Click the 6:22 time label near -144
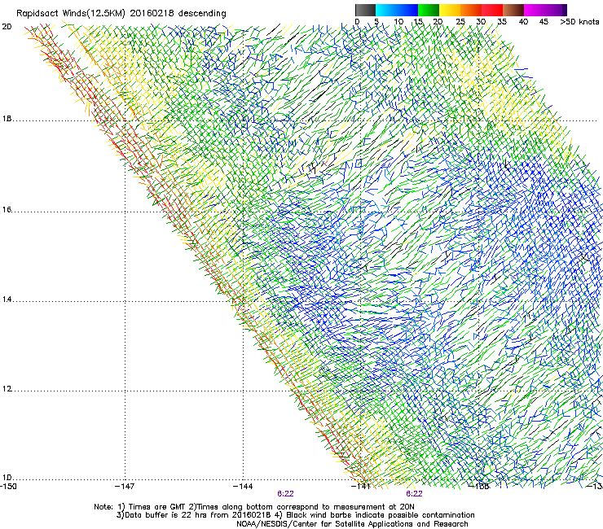This screenshot has height=529, width=603. pyautogui.click(x=285, y=494)
